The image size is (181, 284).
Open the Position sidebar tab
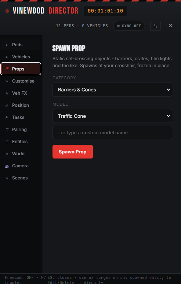[21, 105]
